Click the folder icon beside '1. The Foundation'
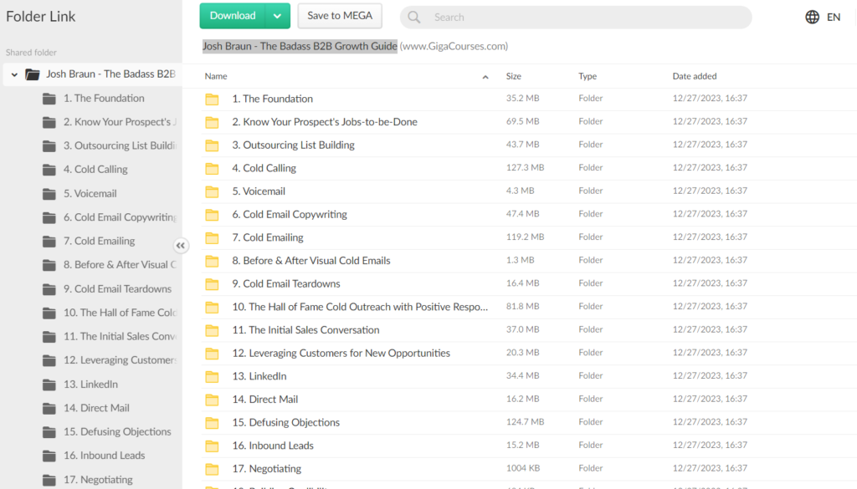This screenshot has width=857, height=489. point(213,99)
